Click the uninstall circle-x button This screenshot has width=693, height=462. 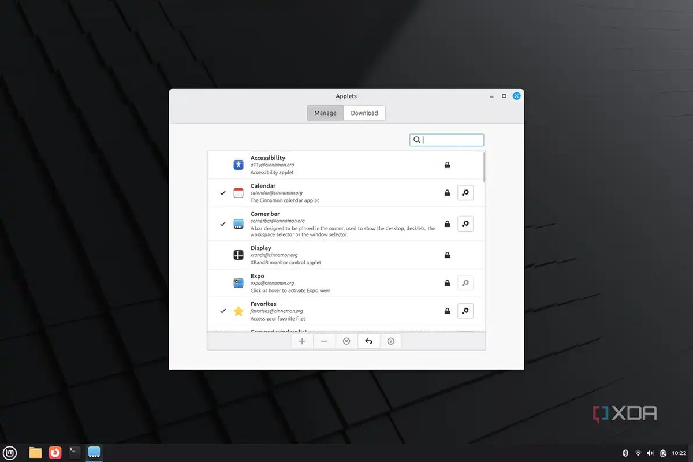(346, 341)
